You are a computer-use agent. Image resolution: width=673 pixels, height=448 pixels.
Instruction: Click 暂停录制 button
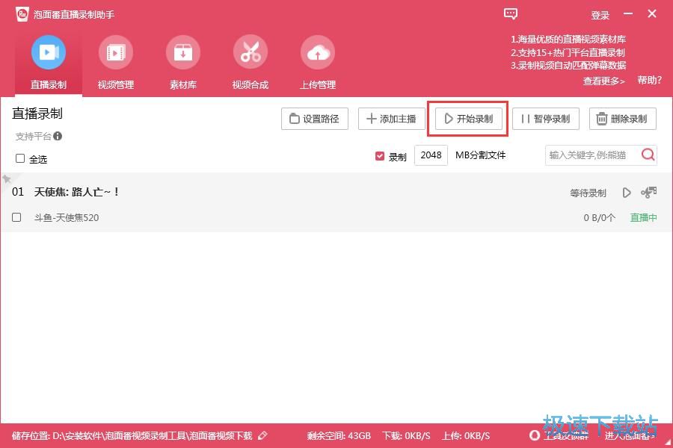click(546, 119)
